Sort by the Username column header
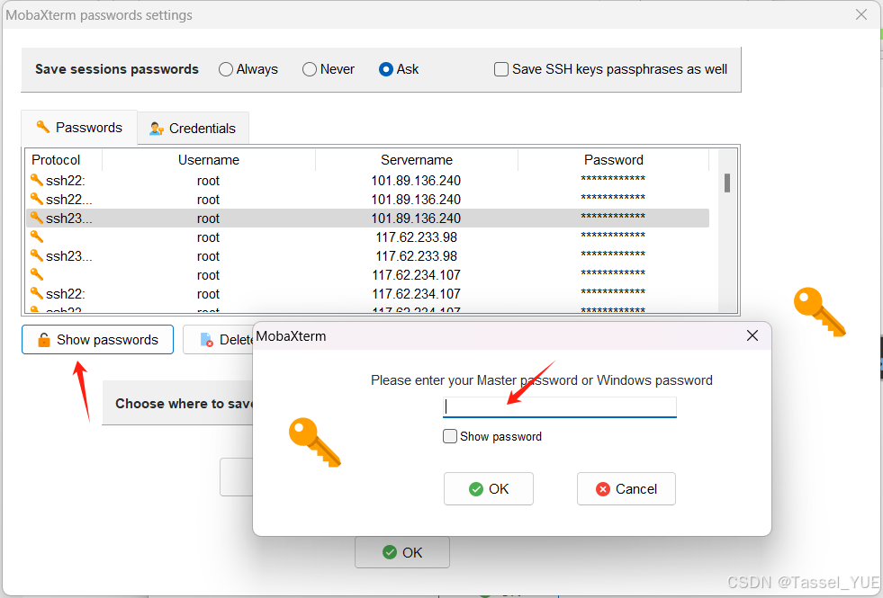Image resolution: width=883 pixels, height=598 pixels. tap(208, 160)
